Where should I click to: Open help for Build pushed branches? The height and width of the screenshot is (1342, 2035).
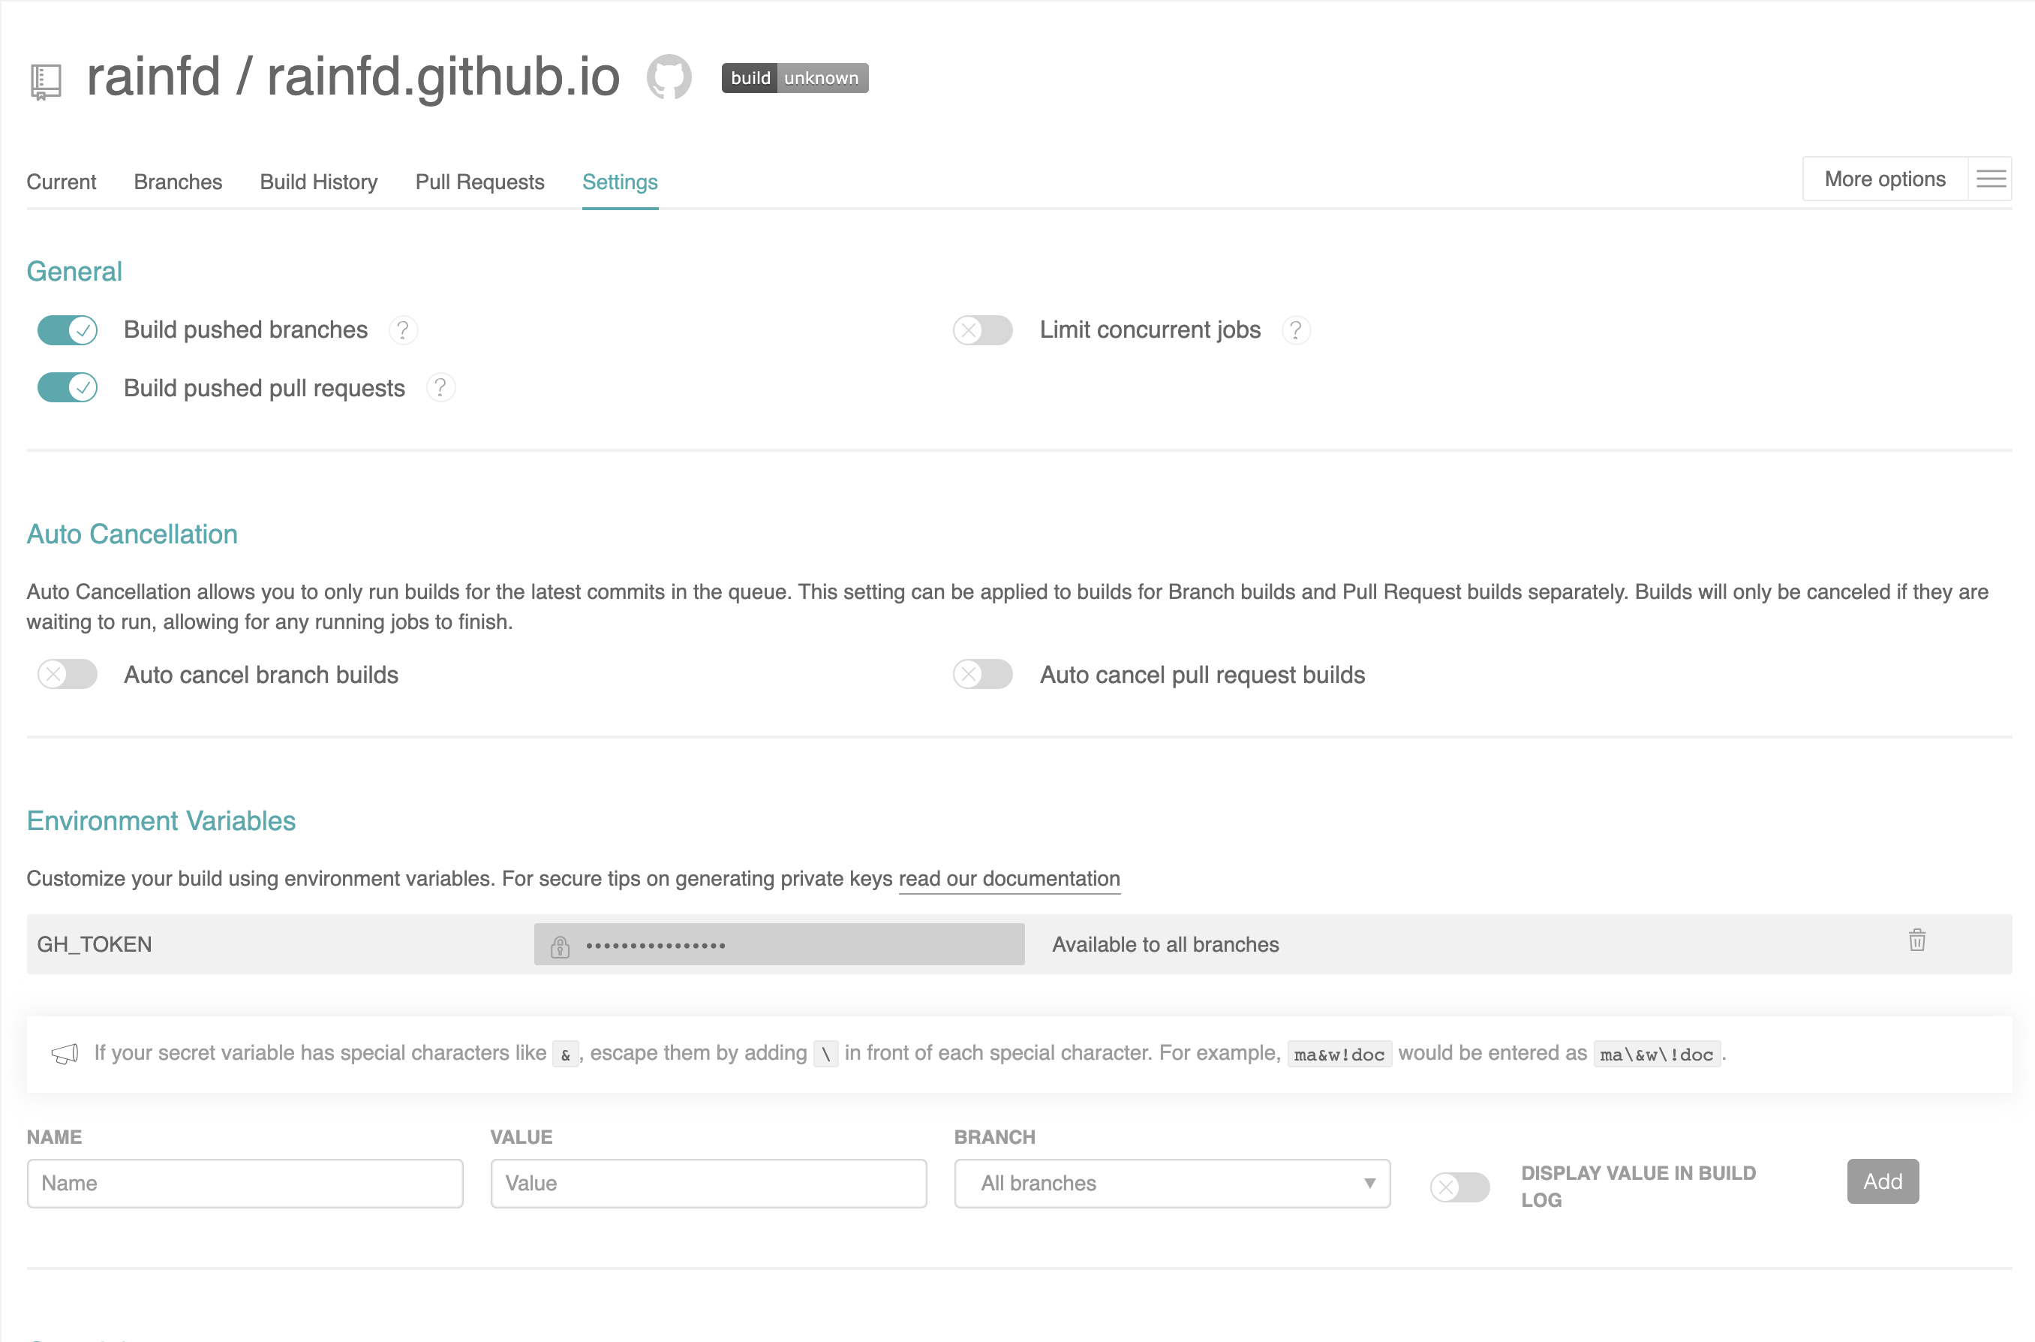403,330
